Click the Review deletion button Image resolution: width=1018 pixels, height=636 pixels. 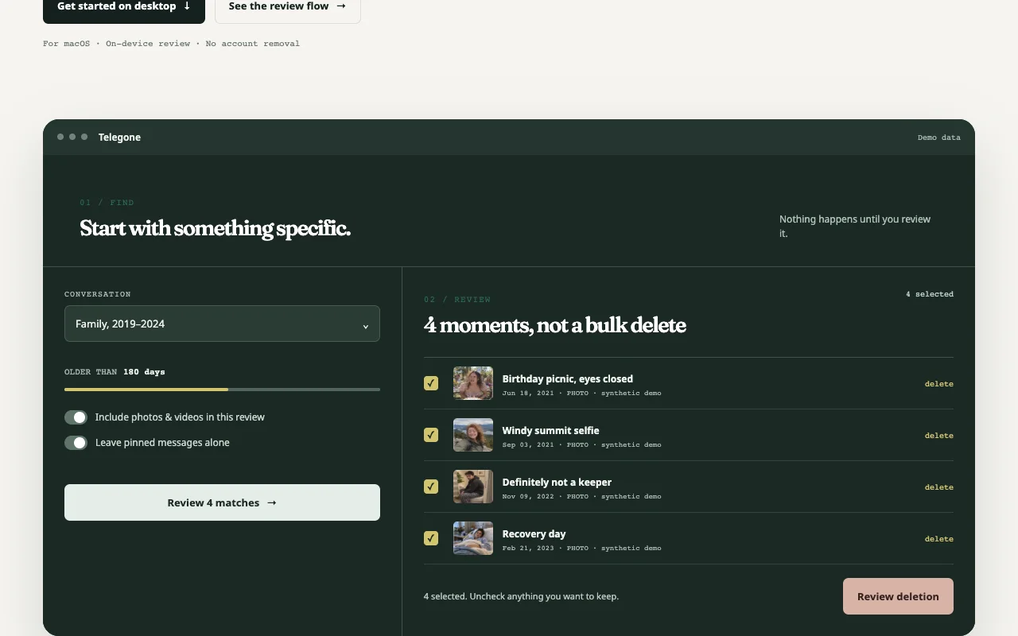tap(898, 596)
